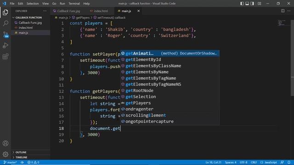
Task: Select getElementsByClassName suggestion
Action: (x=170, y=66)
